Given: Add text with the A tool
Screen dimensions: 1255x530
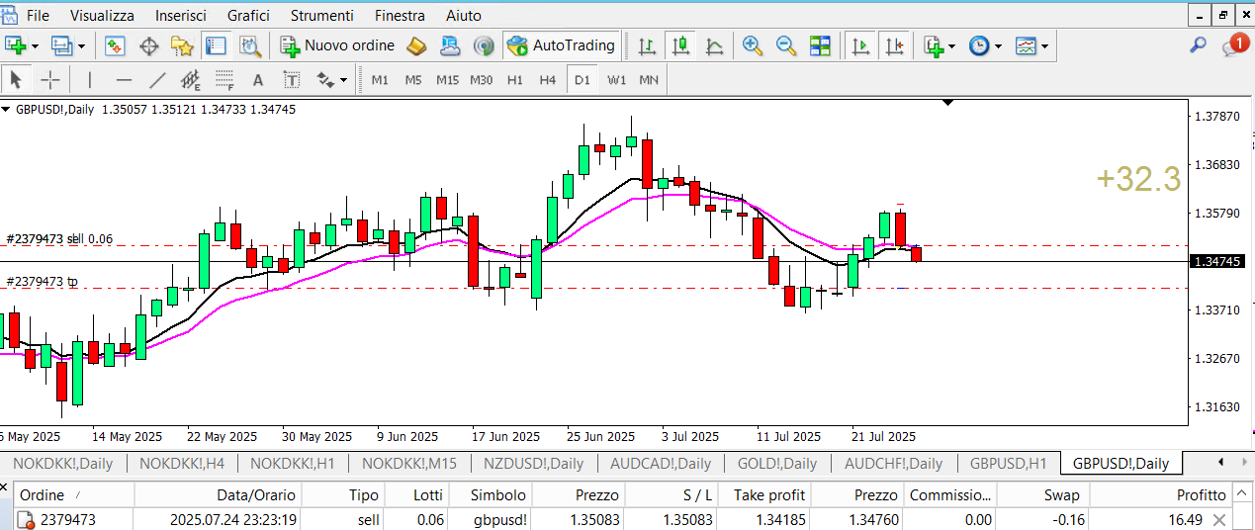Looking at the screenshot, I should click(x=258, y=80).
